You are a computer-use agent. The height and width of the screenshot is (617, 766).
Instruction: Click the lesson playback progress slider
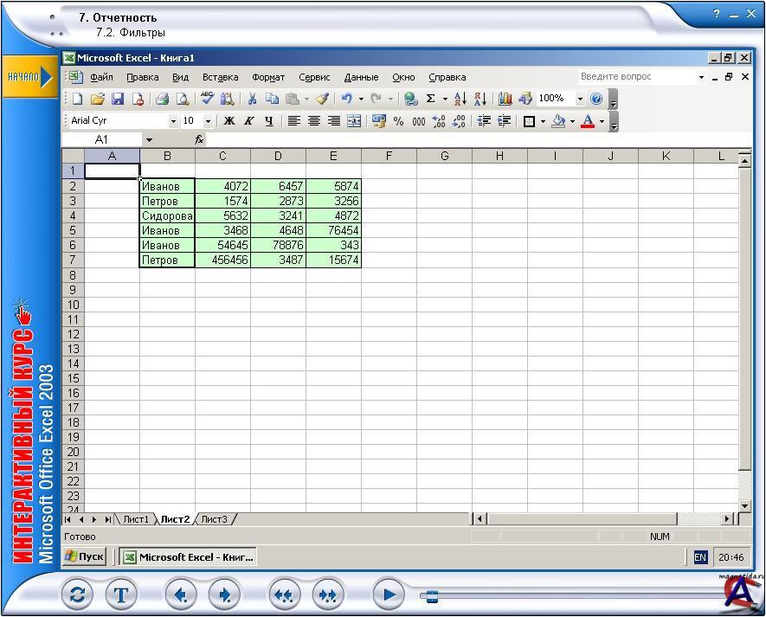tap(432, 595)
